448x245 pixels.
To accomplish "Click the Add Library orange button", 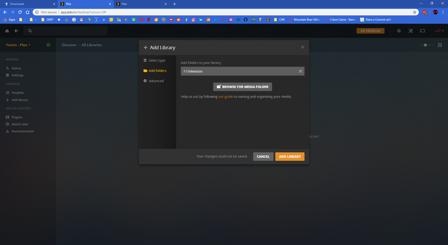I will tap(290, 156).
